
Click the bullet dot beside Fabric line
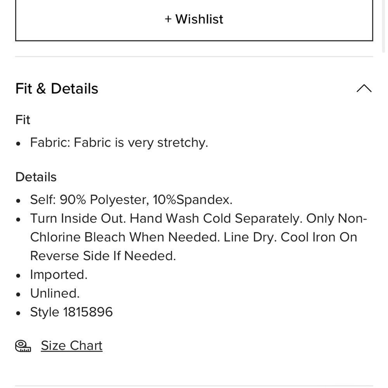point(18,144)
